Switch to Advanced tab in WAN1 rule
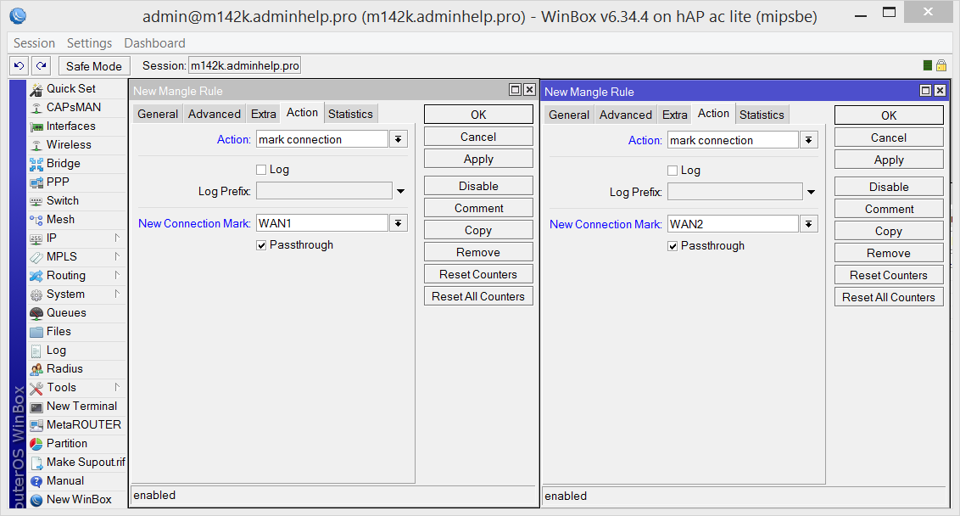Viewport: 960px width, 516px height. click(x=215, y=114)
